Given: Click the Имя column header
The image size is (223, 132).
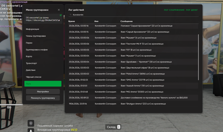Looking at the screenshot, I should point(96,21).
